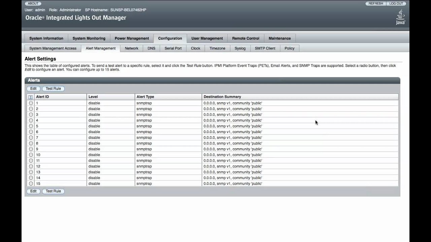Click the Edit button below the table
The height and width of the screenshot is (242, 431).
point(33,191)
